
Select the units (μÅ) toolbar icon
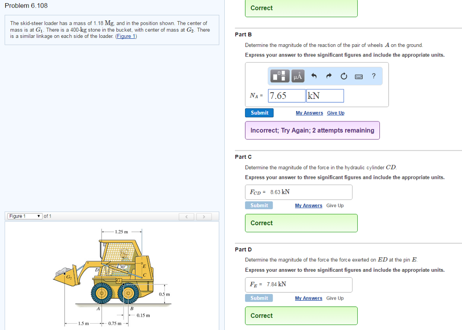pyautogui.click(x=297, y=76)
